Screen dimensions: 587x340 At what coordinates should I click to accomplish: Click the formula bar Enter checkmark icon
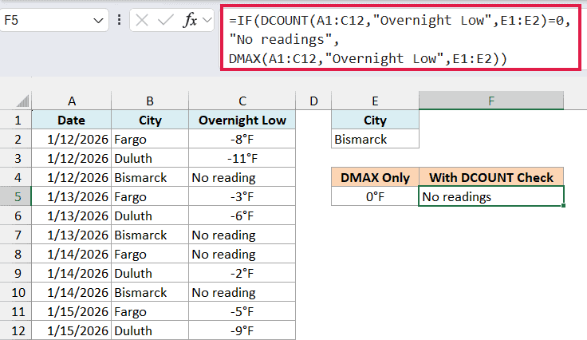[165, 20]
